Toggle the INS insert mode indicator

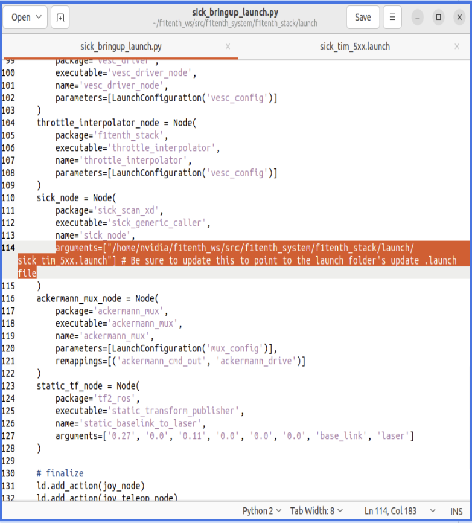(456, 512)
